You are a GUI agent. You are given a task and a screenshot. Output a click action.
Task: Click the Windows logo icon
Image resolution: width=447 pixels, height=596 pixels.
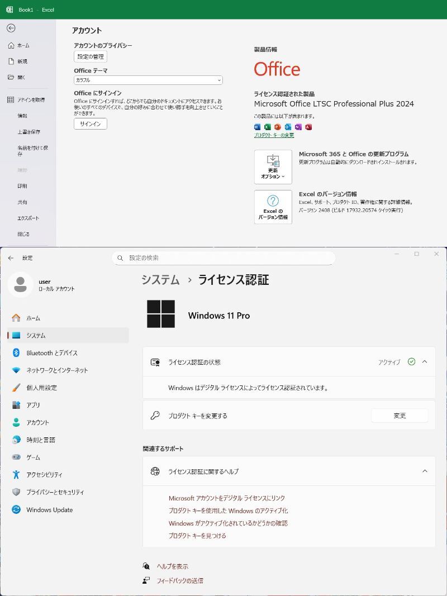(x=161, y=314)
